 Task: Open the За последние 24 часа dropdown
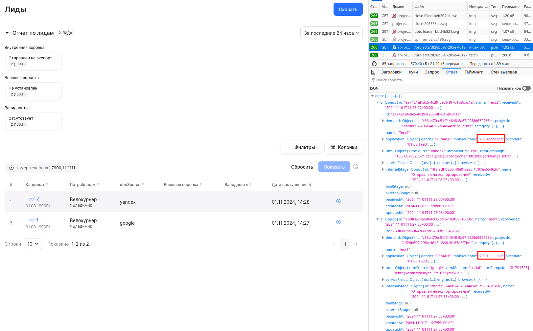[331, 33]
